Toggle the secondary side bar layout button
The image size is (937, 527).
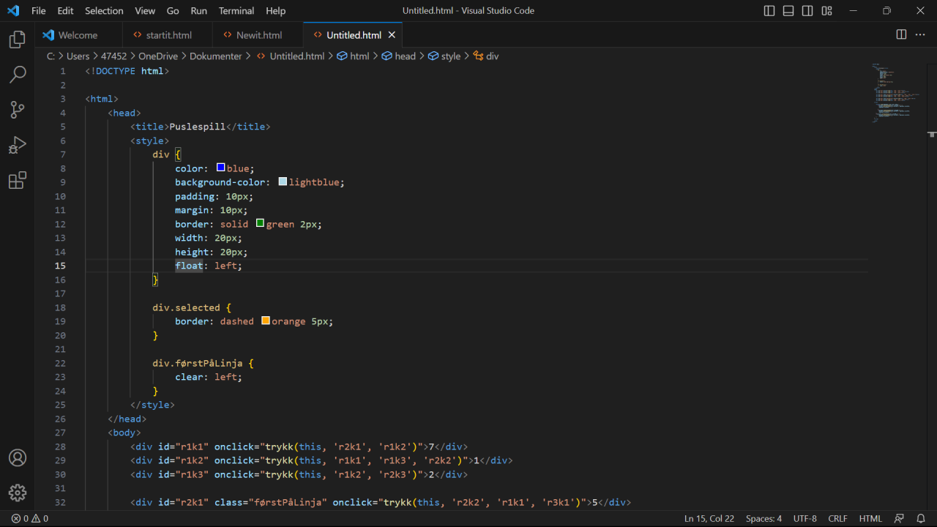pyautogui.click(x=807, y=11)
